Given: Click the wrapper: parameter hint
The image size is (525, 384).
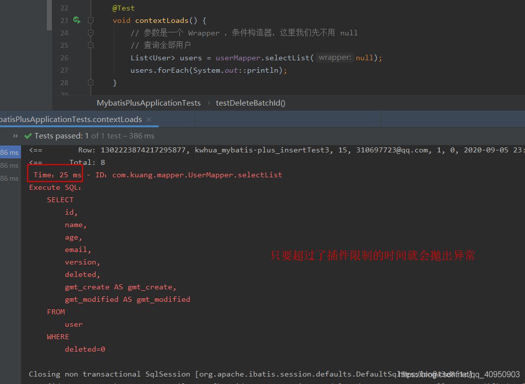Looking at the screenshot, I should (335, 58).
